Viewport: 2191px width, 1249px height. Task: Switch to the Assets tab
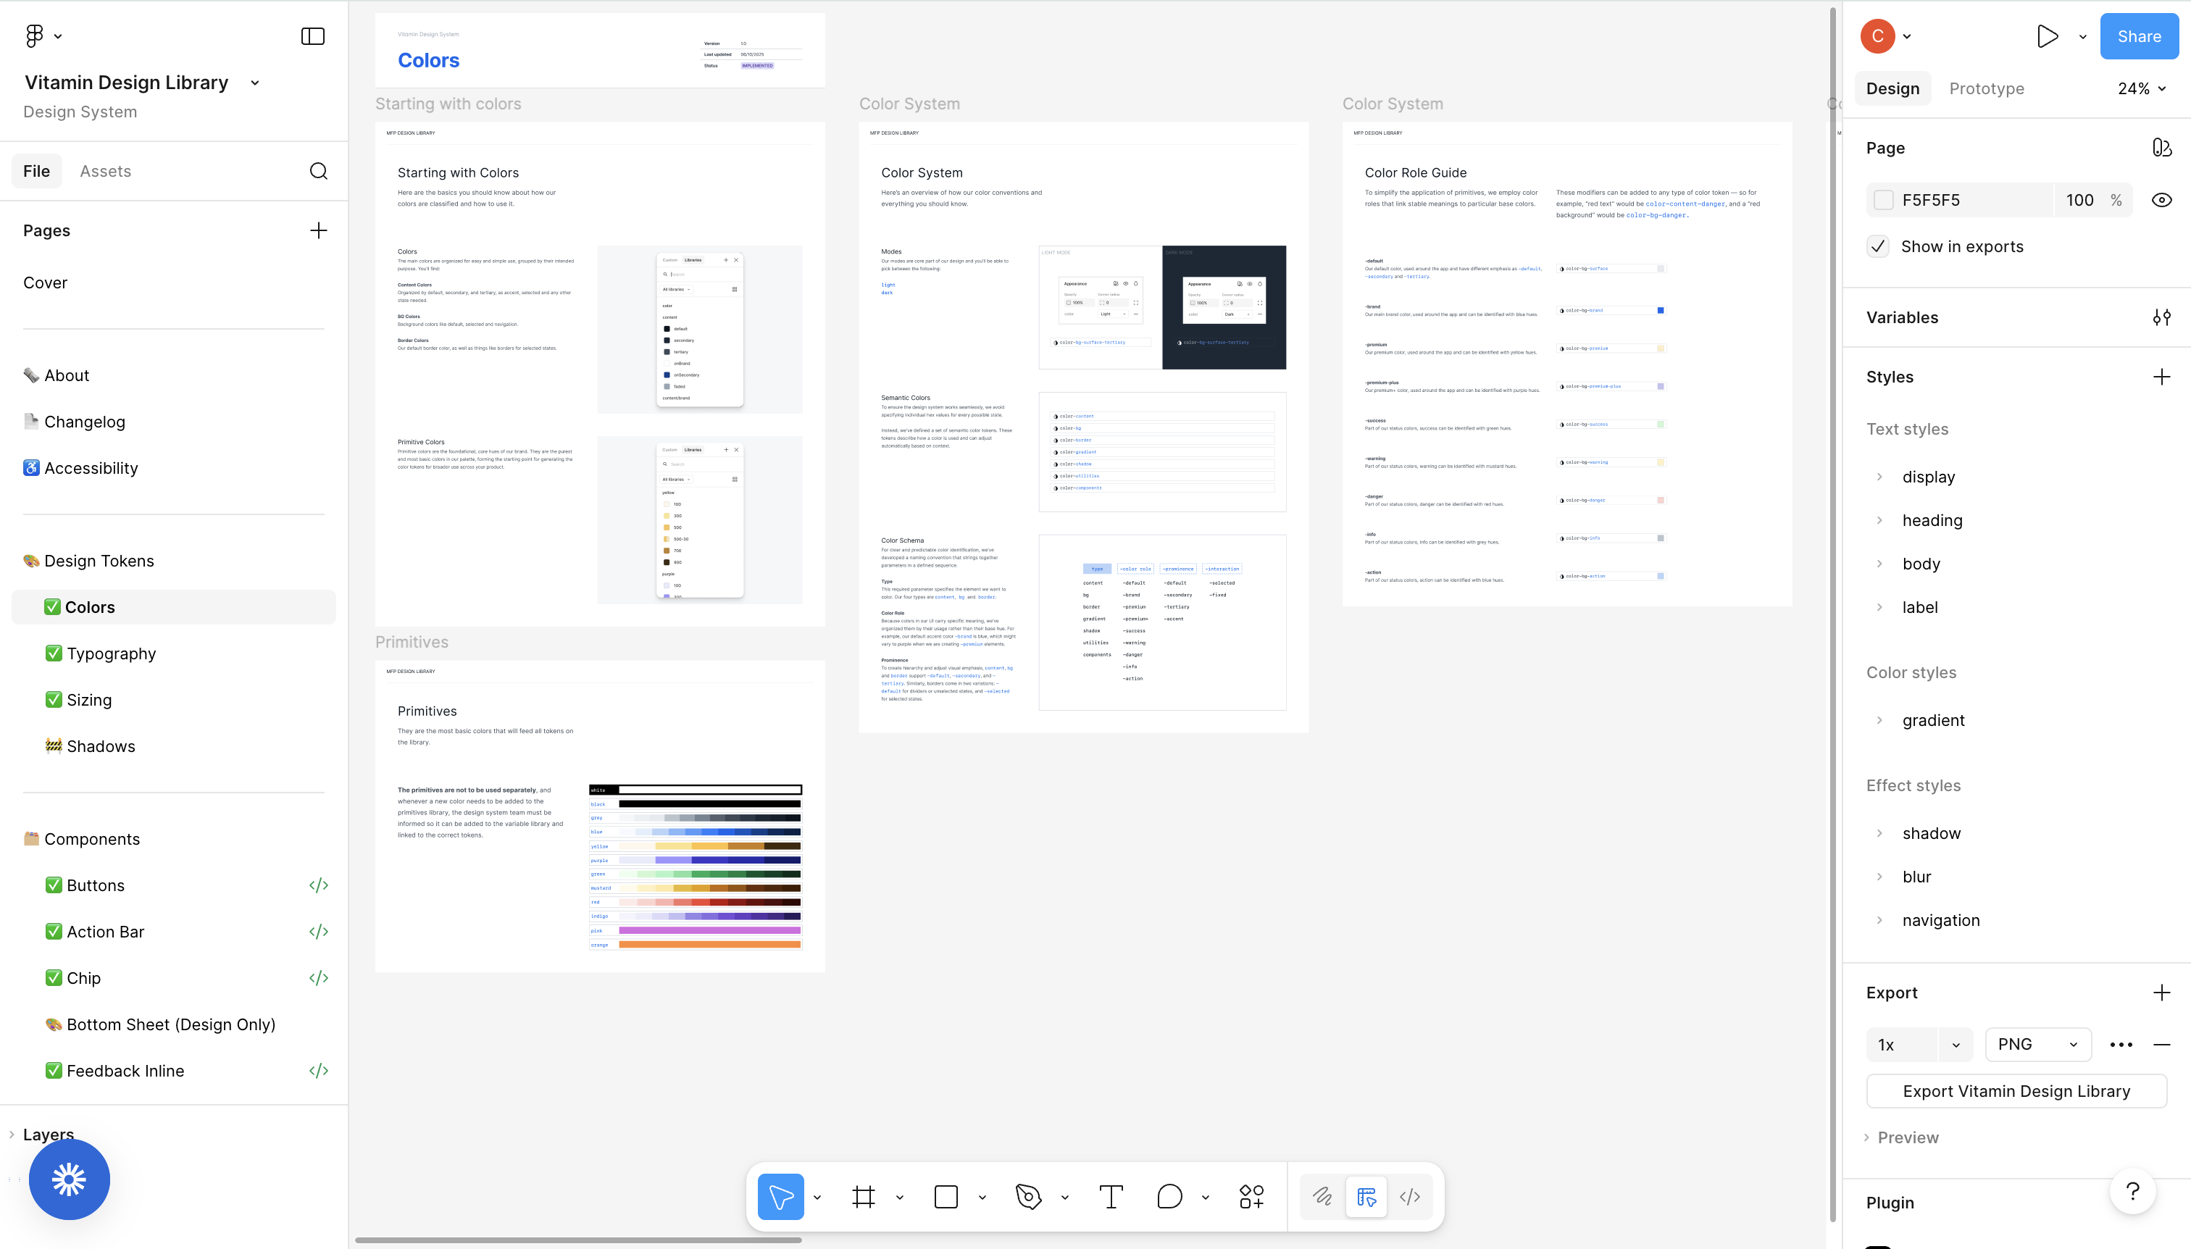coord(106,171)
